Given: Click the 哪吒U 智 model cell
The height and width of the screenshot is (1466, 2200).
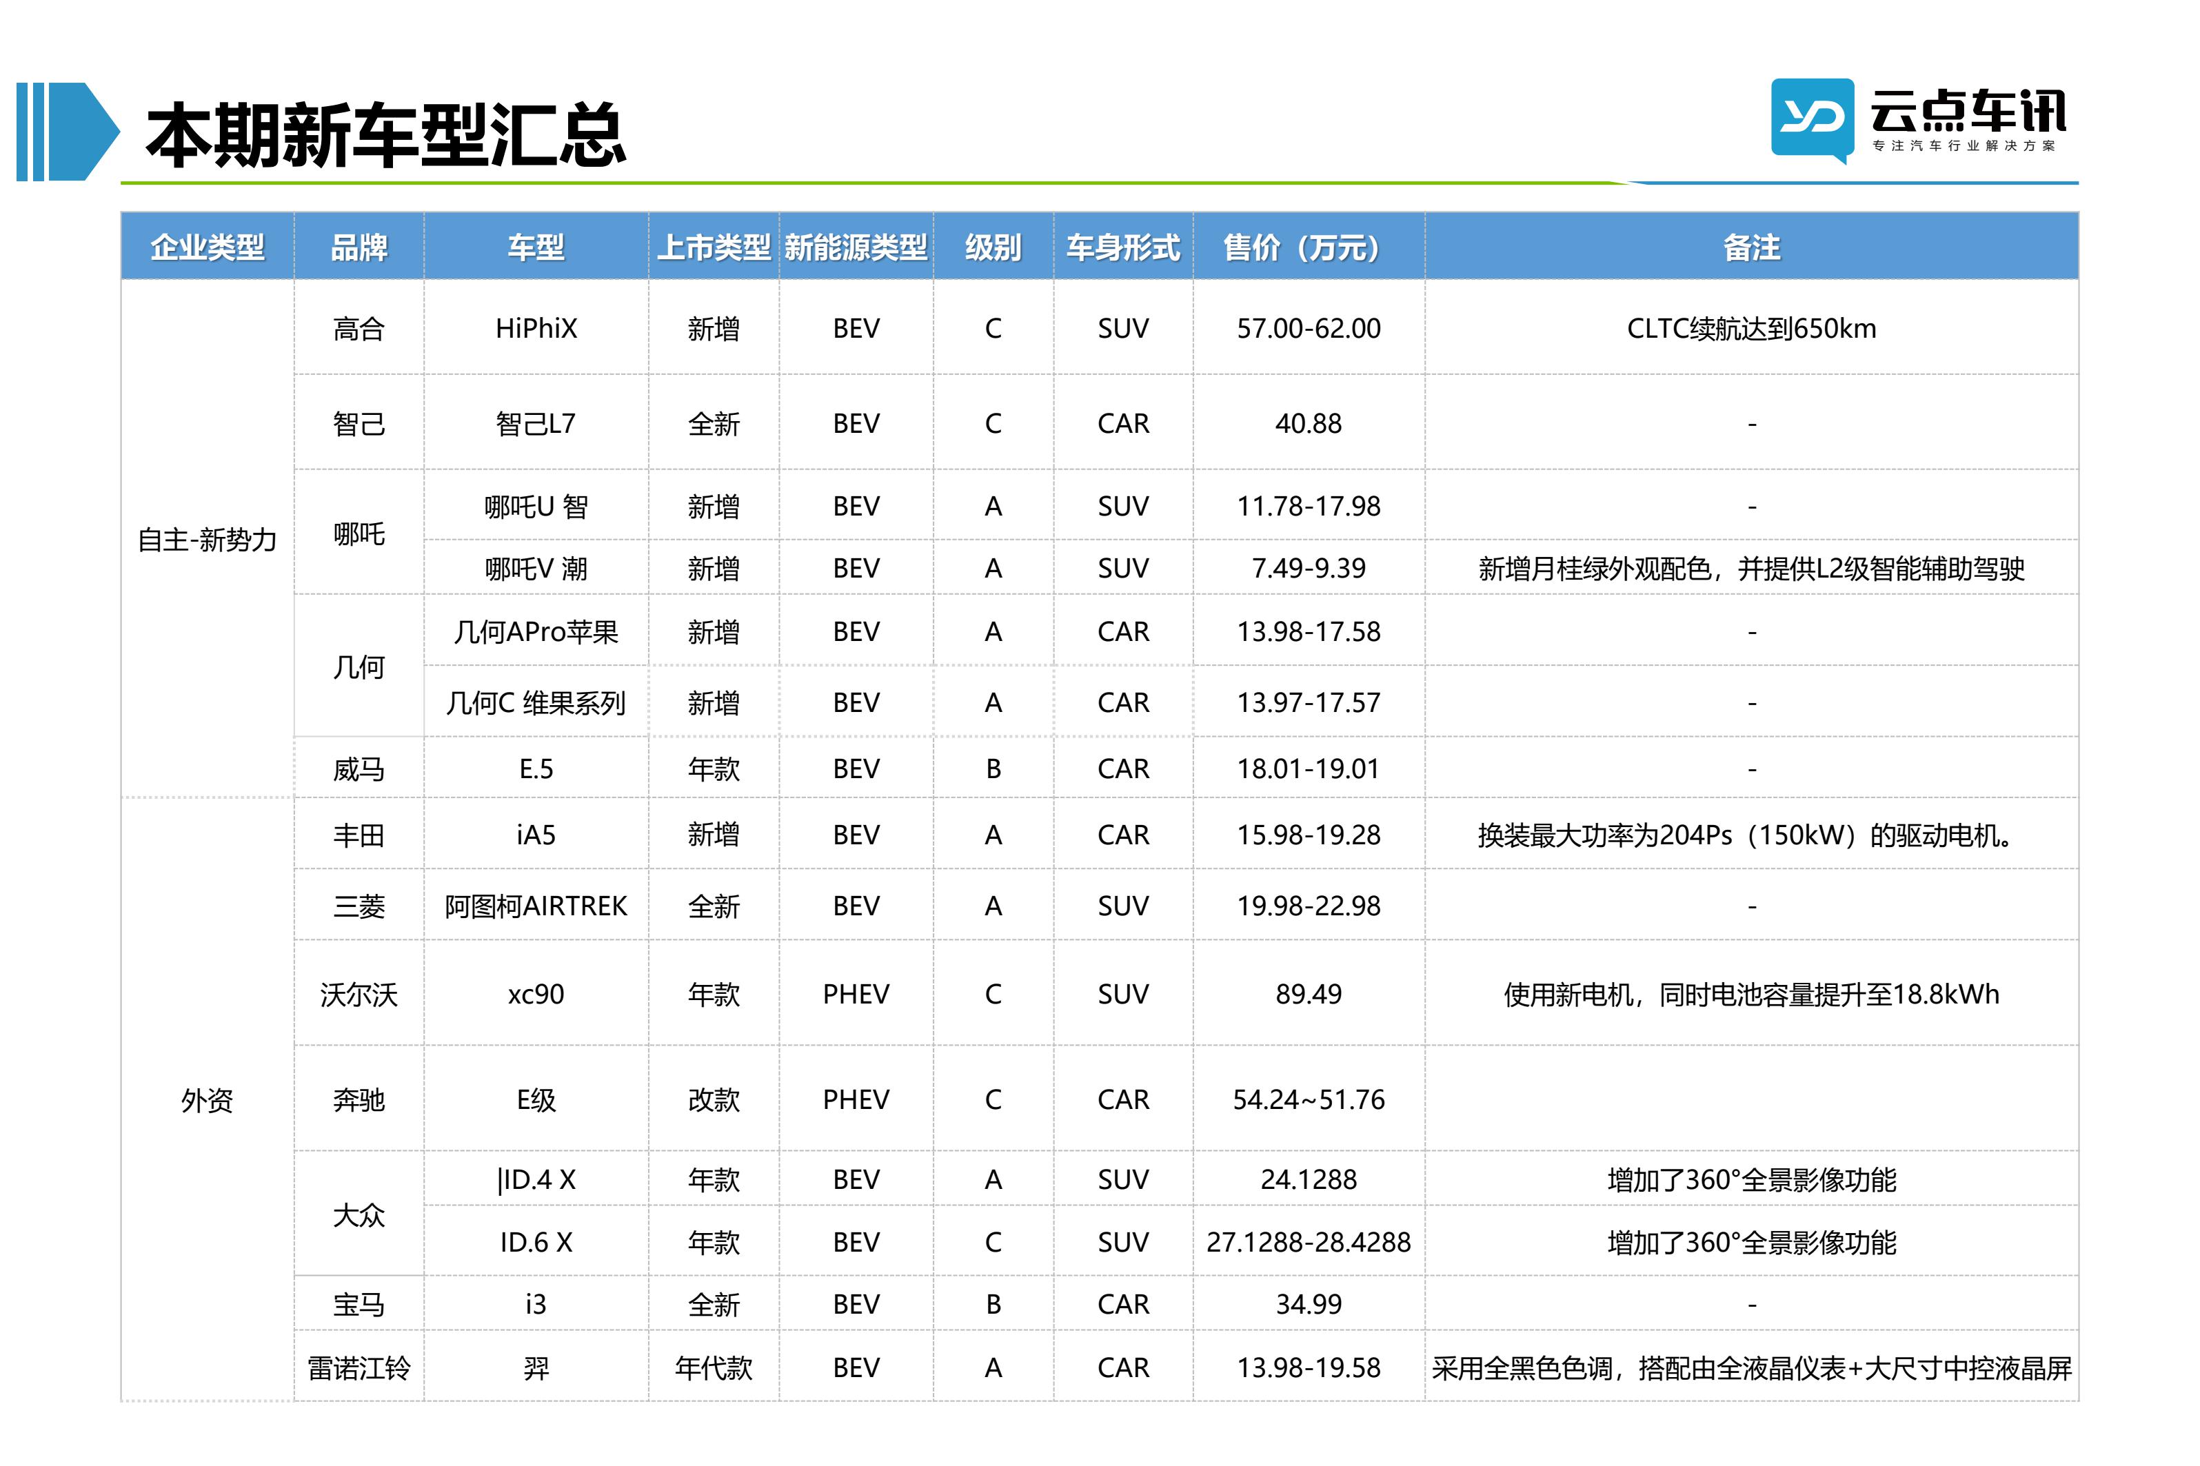Looking at the screenshot, I should pyautogui.click(x=536, y=506).
